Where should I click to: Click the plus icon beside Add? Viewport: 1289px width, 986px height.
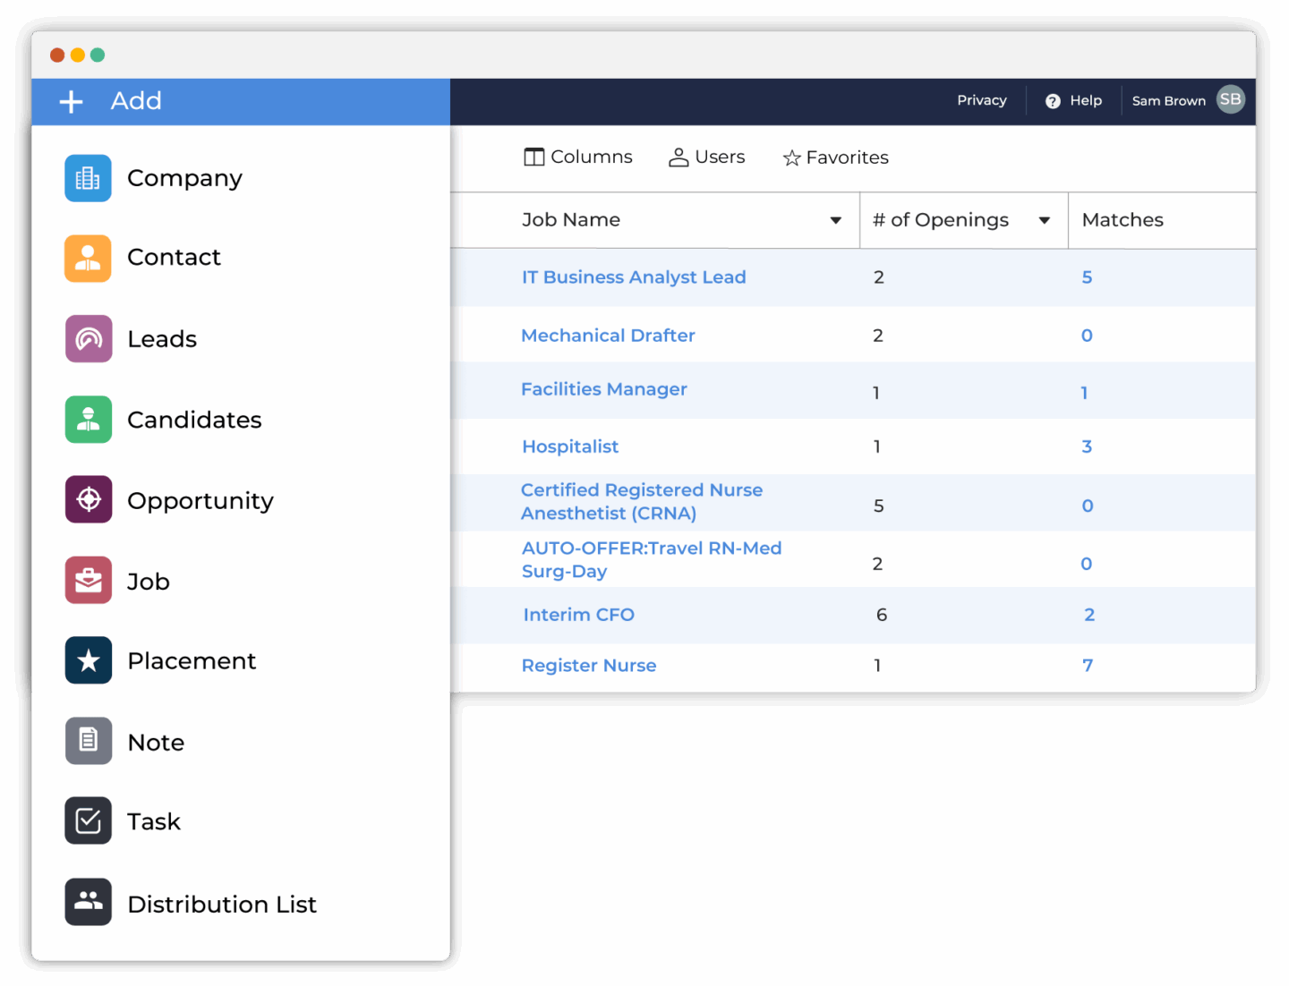coord(72,102)
